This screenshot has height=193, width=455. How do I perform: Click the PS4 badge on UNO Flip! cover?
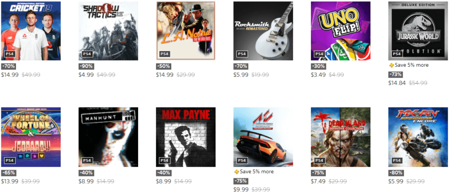pyautogui.click(x=319, y=54)
